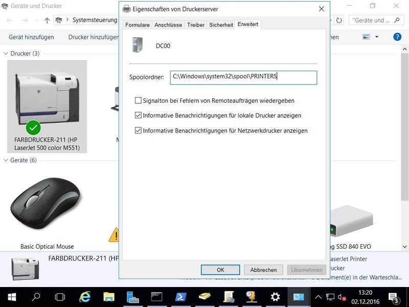Screen dimensions: 409x307
Task: Select the SSD 840 EVO drive icon
Action: 351,221
